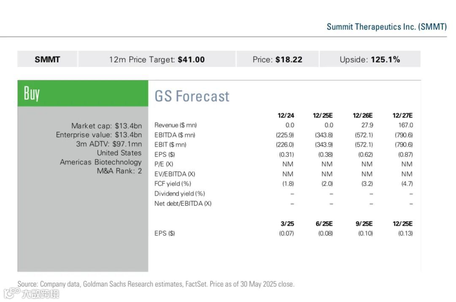Click the source note below the table
The width and height of the screenshot is (456, 302).
[x=156, y=284]
